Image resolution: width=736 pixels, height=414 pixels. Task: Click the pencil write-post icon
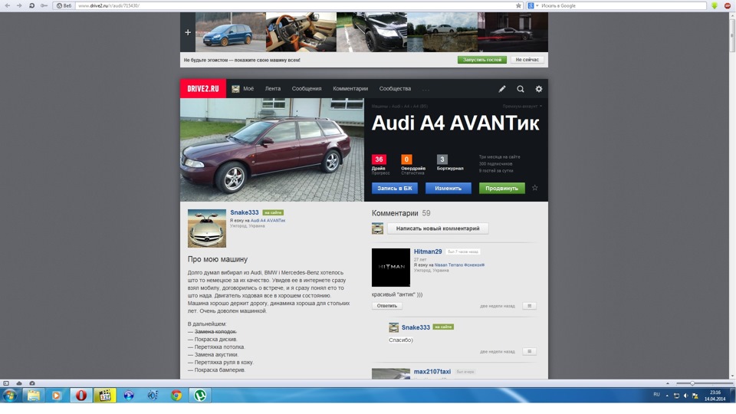[x=501, y=89]
